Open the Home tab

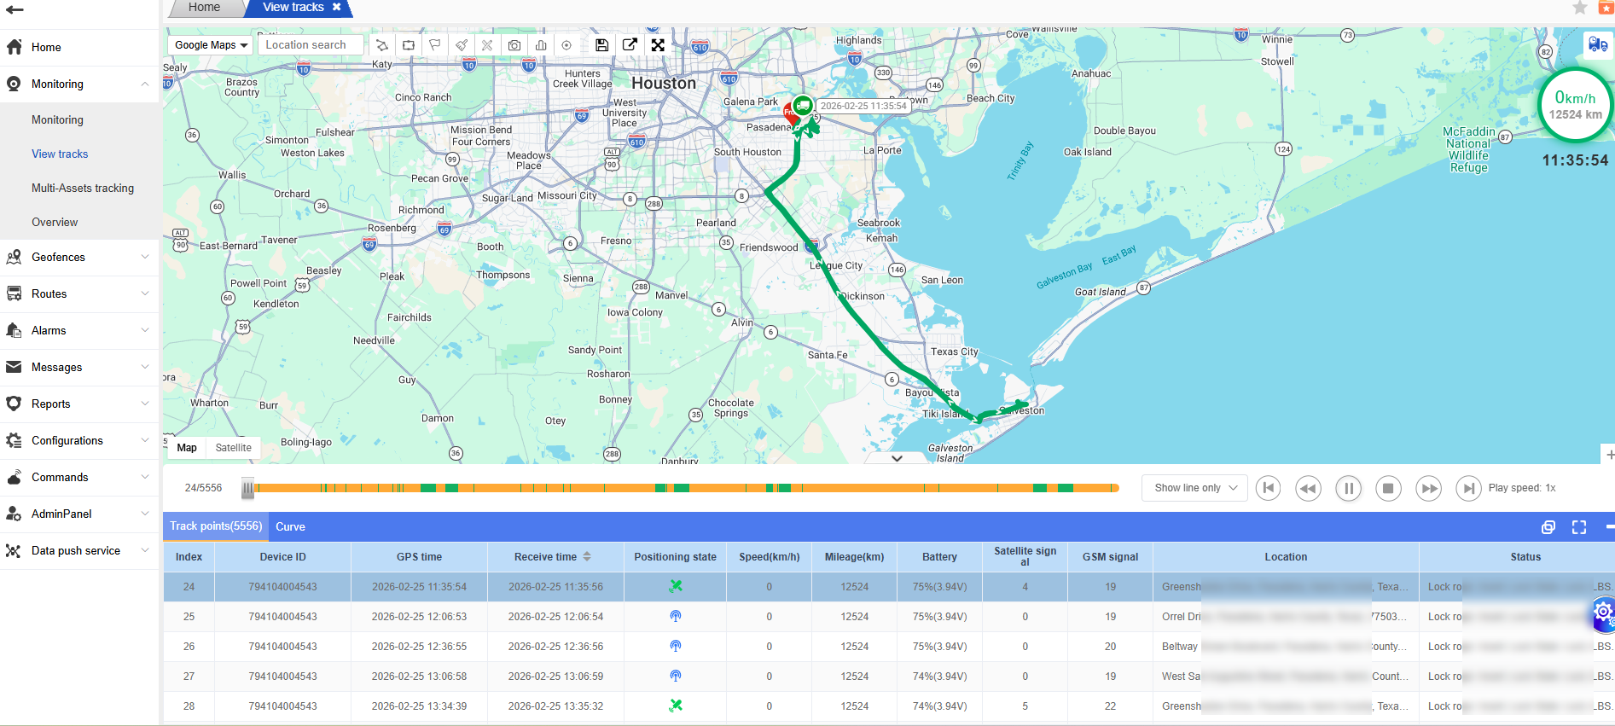[x=204, y=8]
